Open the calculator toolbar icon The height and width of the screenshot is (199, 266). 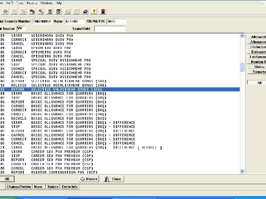tap(50, 11)
